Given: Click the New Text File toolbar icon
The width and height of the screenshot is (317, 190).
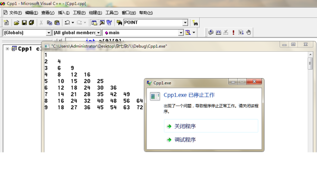Looking at the screenshot, I should [6, 23].
